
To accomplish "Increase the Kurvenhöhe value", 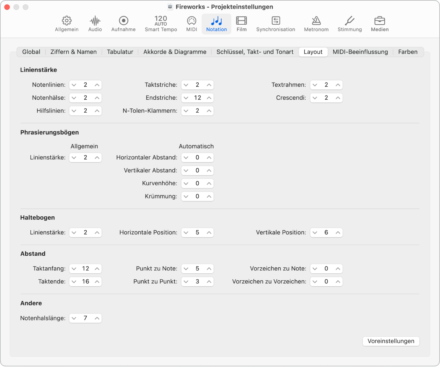I will click(x=208, y=183).
